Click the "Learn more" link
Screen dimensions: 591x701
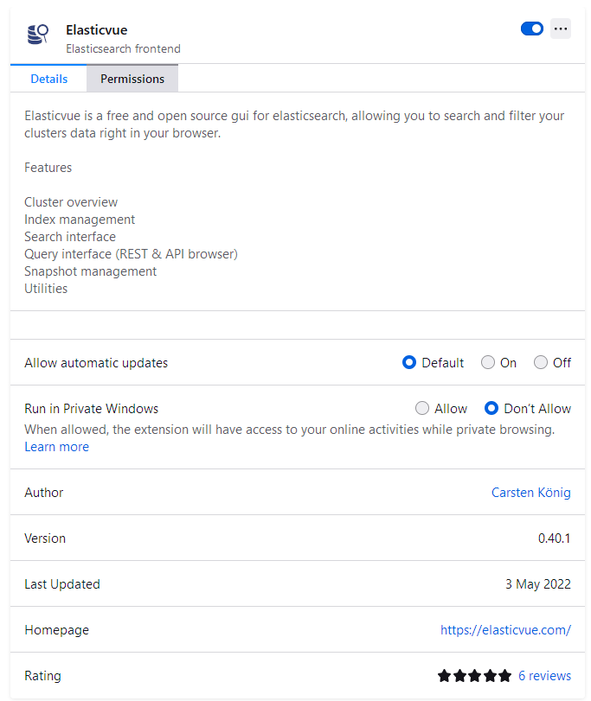tap(56, 446)
